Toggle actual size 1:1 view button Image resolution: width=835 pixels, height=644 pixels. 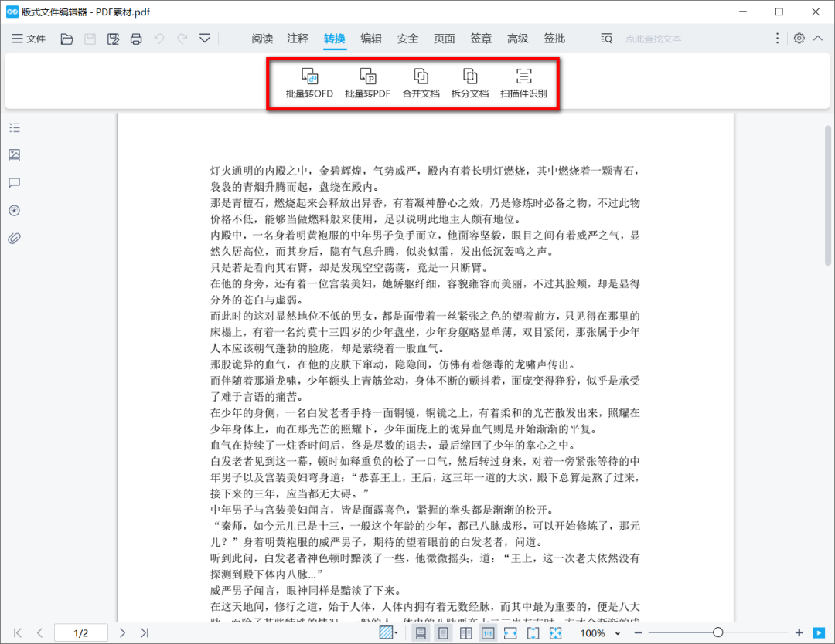(489, 633)
